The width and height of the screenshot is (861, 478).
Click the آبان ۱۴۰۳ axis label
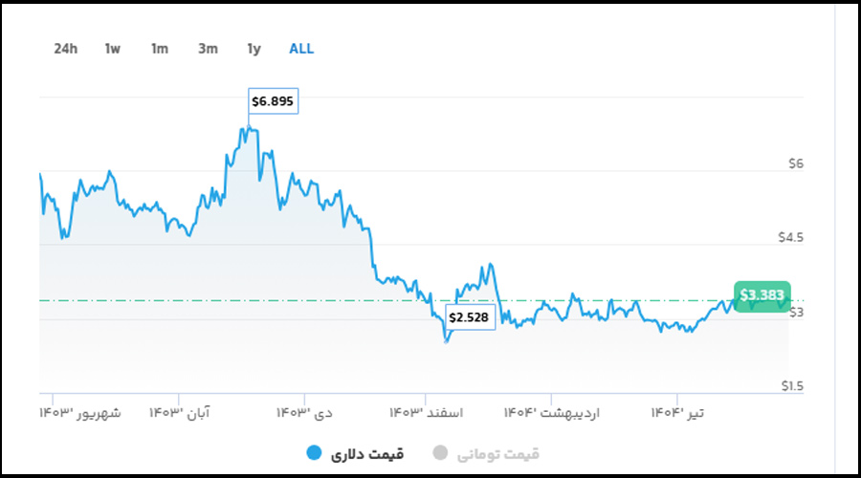(180, 412)
